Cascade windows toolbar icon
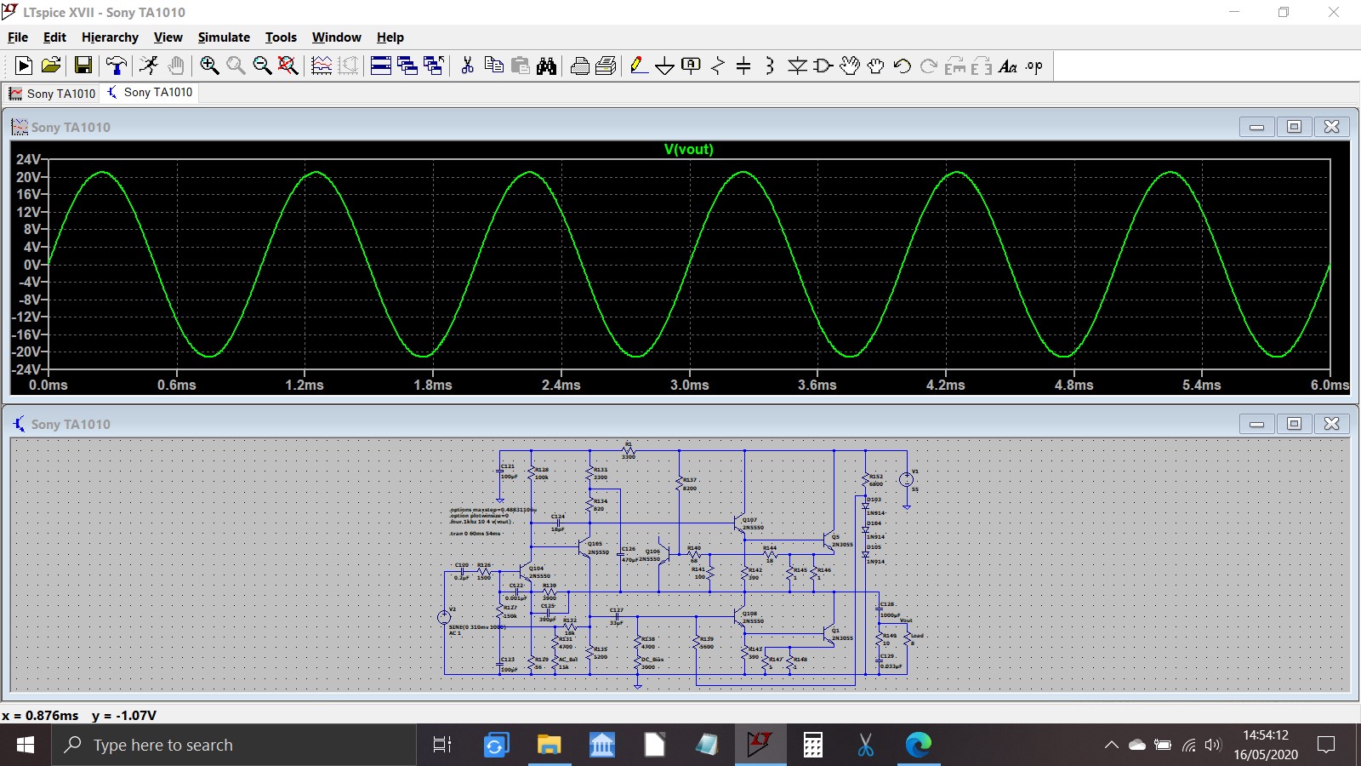The image size is (1361, 766). [x=407, y=66]
